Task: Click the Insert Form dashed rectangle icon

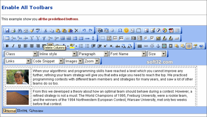Action: [103, 38]
